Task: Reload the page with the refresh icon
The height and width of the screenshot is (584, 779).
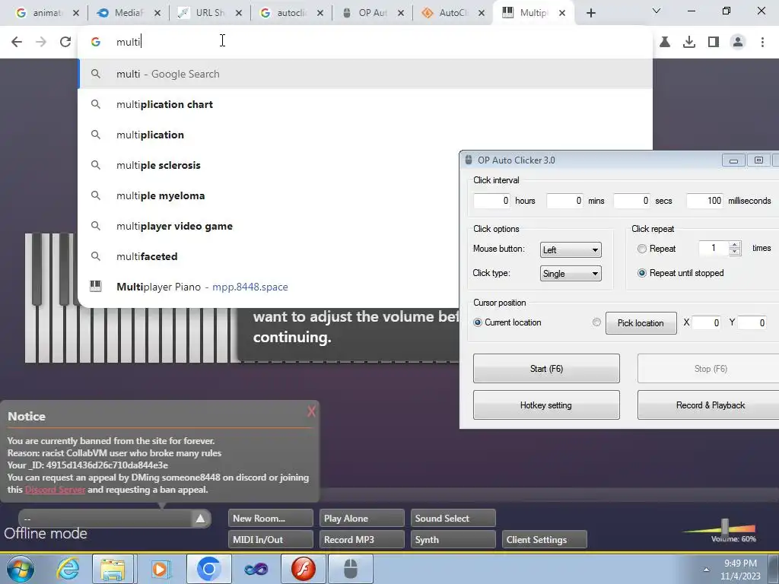Action: point(65,42)
